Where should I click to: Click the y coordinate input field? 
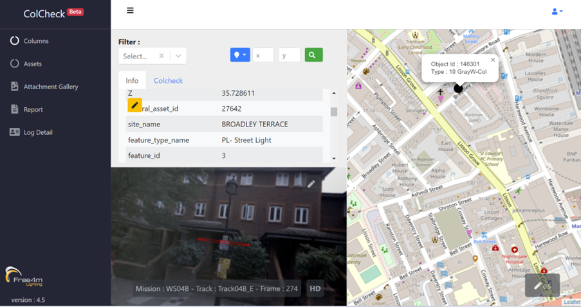click(x=289, y=55)
